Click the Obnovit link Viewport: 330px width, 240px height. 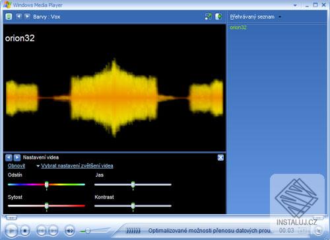click(16, 166)
